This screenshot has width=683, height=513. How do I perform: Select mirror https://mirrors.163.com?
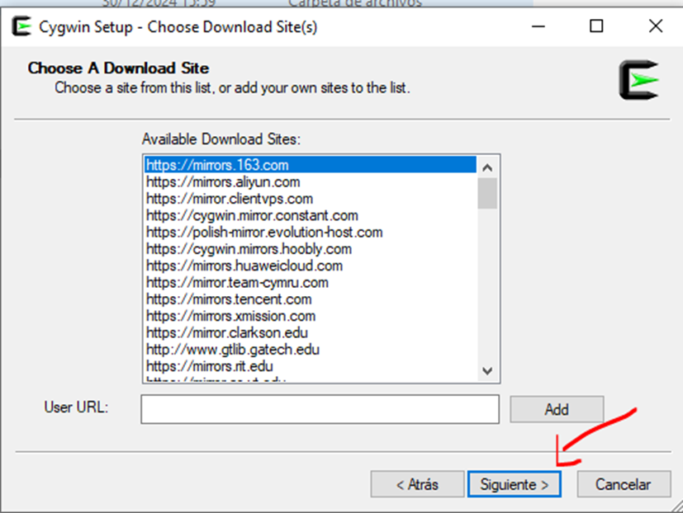[217, 165]
